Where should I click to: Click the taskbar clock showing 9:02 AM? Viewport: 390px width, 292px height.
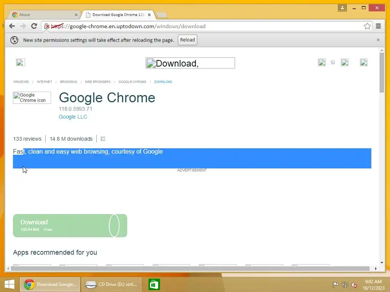click(373, 284)
